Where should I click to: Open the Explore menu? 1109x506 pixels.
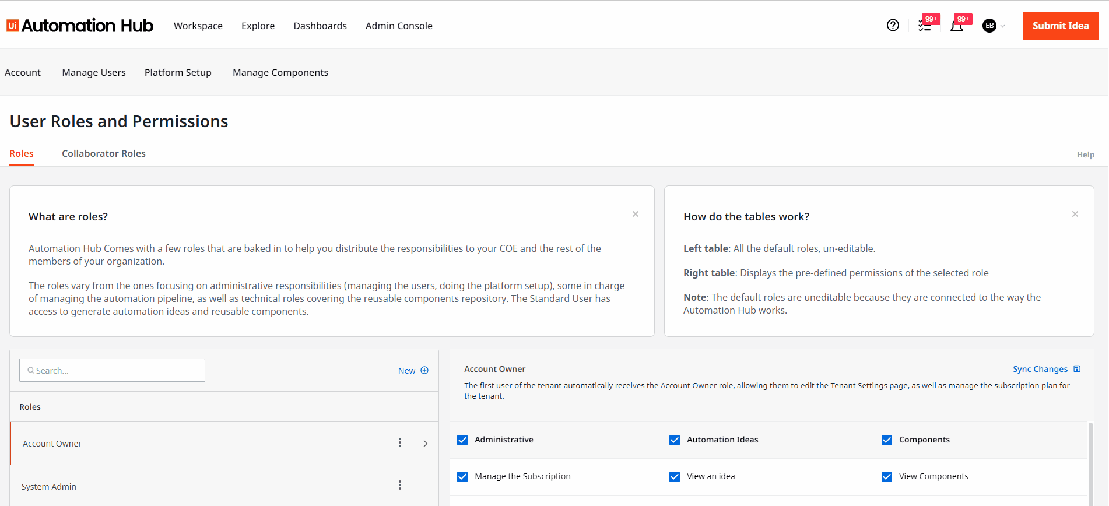(258, 26)
